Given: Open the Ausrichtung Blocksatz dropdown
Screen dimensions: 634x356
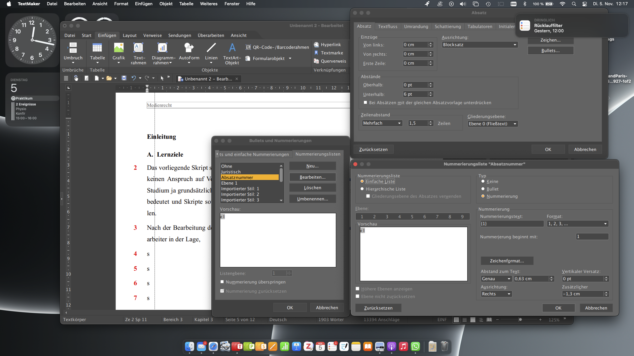Looking at the screenshot, I should point(480,45).
